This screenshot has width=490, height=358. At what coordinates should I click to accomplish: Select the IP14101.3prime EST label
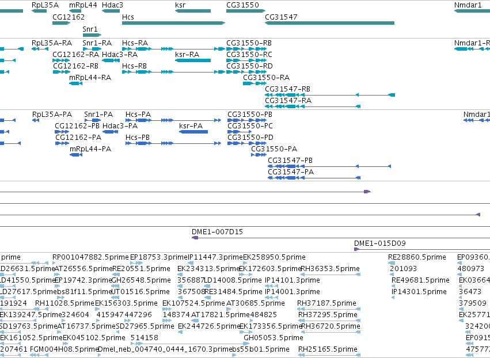click(x=293, y=280)
